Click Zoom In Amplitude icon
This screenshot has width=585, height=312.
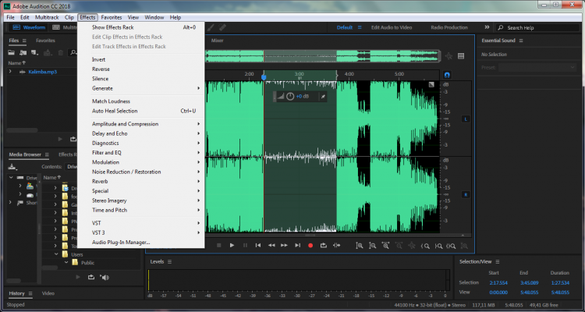coord(360,245)
